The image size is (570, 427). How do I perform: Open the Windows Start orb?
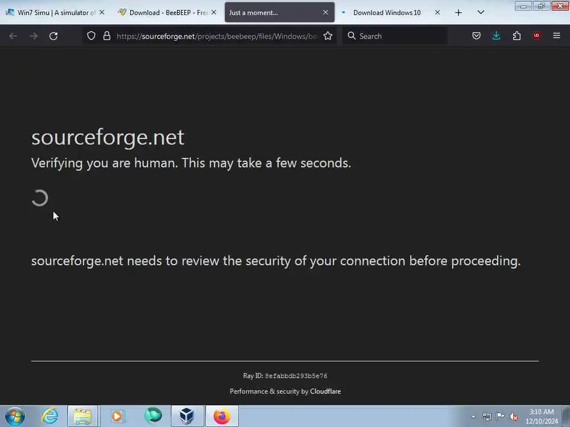click(15, 416)
